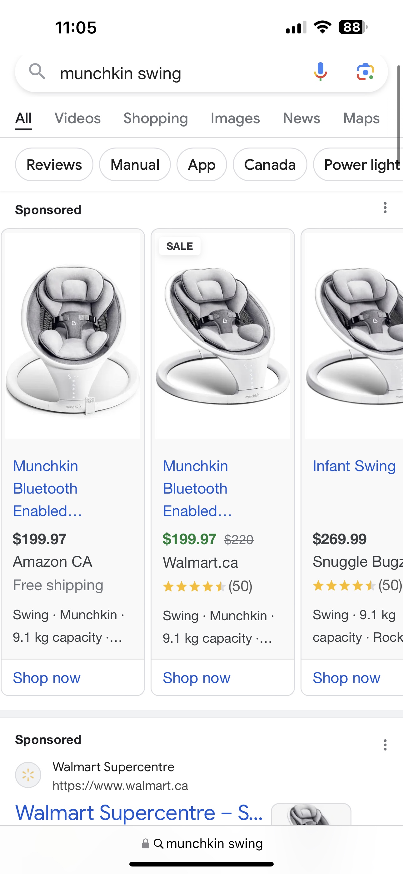Open the Images tab
403x874 pixels.
point(235,118)
